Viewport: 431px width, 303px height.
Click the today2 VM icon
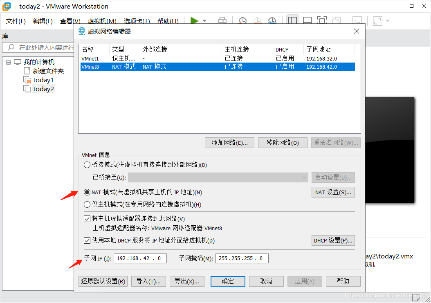pyautogui.click(x=27, y=89)
